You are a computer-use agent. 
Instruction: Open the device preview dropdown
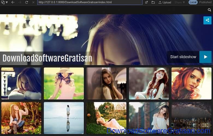click(x=4, y=2)
